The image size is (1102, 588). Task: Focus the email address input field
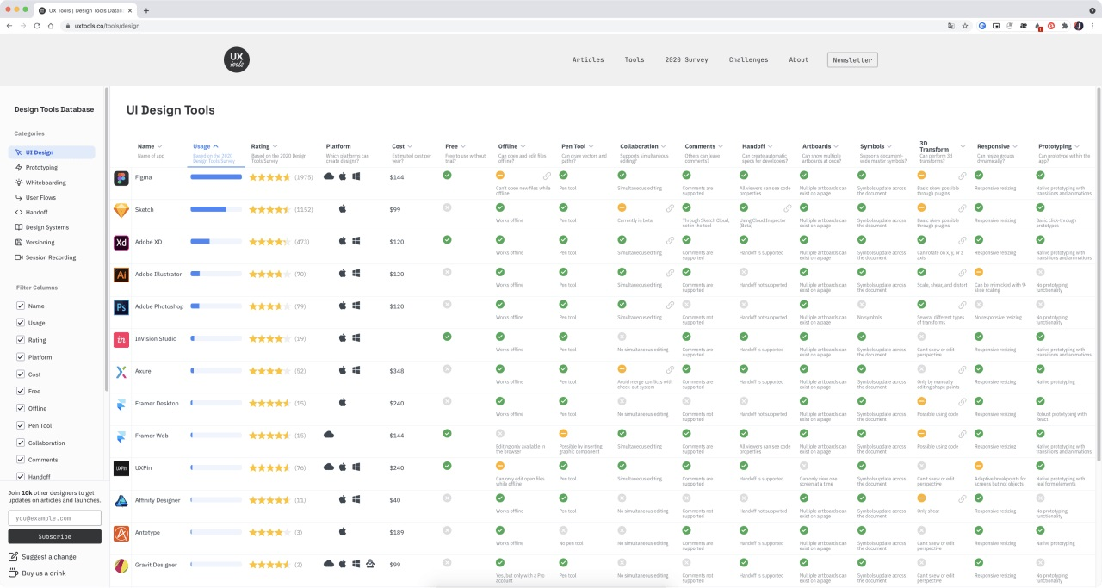point(55,518)
